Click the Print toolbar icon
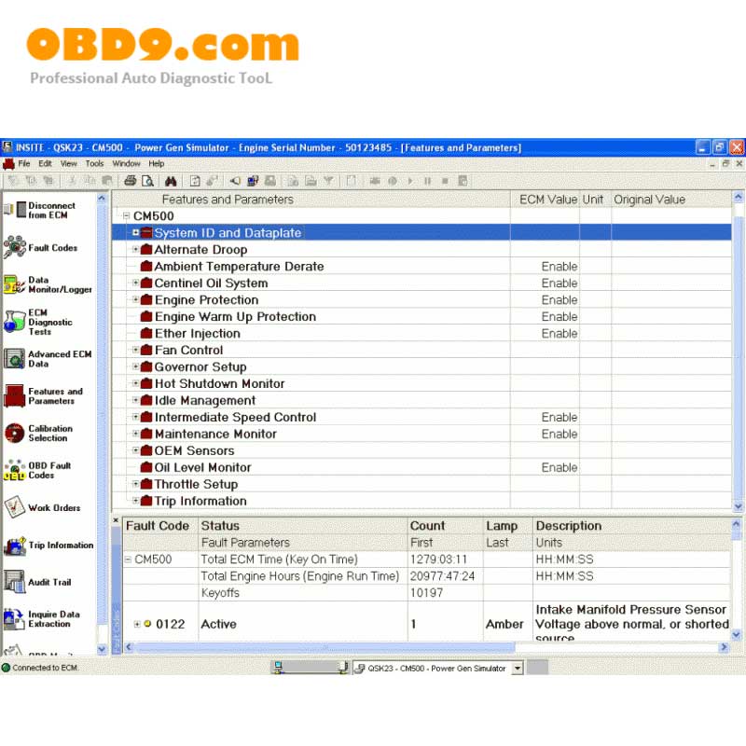Viewport: 746px width, 746px height. pos(130,181)
